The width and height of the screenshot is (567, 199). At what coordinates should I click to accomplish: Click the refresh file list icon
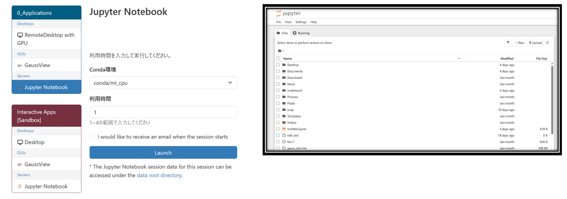(548, 43)
